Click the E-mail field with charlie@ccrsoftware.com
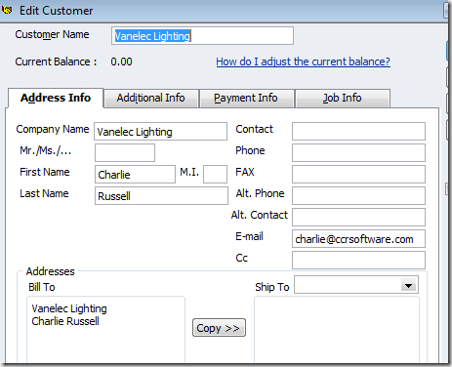 358,239
